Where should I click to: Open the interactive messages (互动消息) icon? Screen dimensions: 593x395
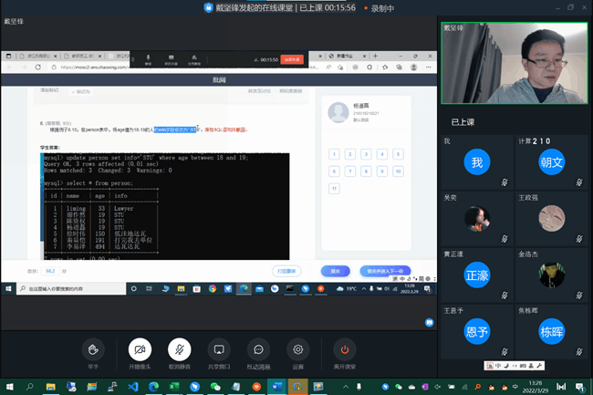pyautogui.click(x=258, y=349)
